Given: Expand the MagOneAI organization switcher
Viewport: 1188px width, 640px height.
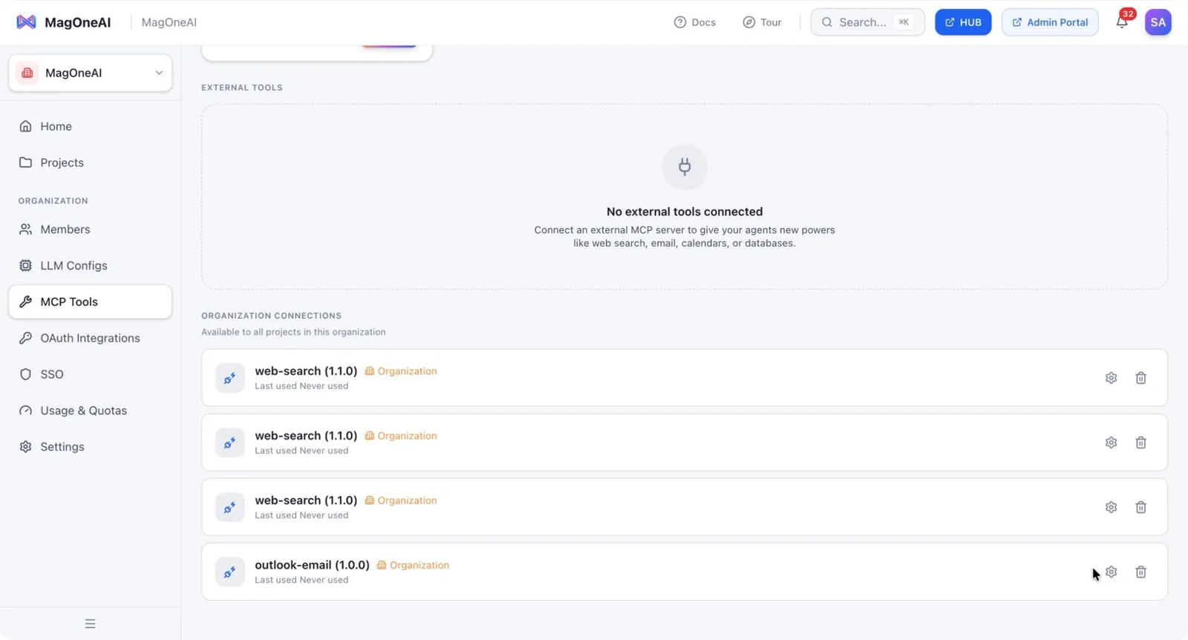Looking at the screenshot, I should point(91,73).
